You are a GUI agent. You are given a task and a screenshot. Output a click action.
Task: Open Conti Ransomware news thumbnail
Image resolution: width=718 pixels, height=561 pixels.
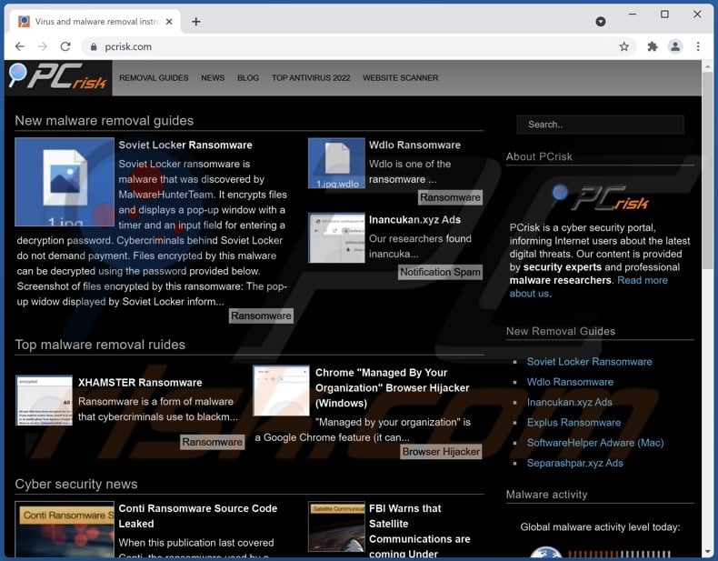click(65, 529)
